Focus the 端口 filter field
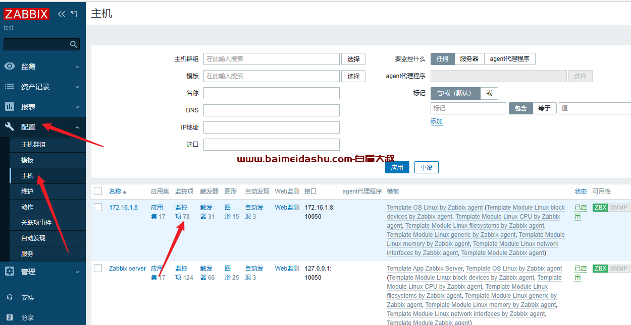The height and width of the screenshot is (325, 631). (272, 145)
